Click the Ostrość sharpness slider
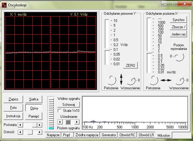 click(x=30, y=132)
